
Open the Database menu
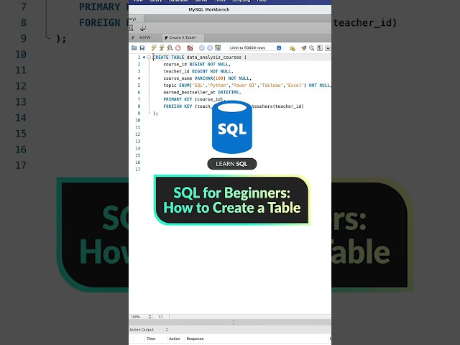pyautogui.click(x=178, y=1)
